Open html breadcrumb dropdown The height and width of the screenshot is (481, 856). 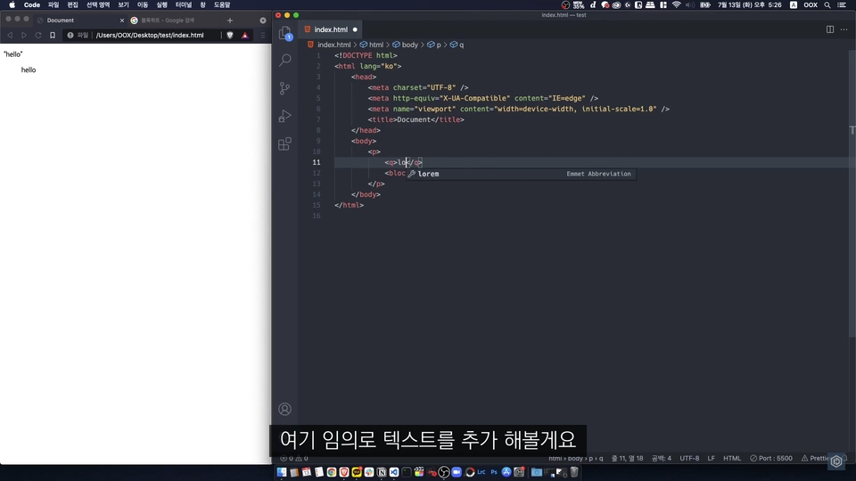coord(372,45)
